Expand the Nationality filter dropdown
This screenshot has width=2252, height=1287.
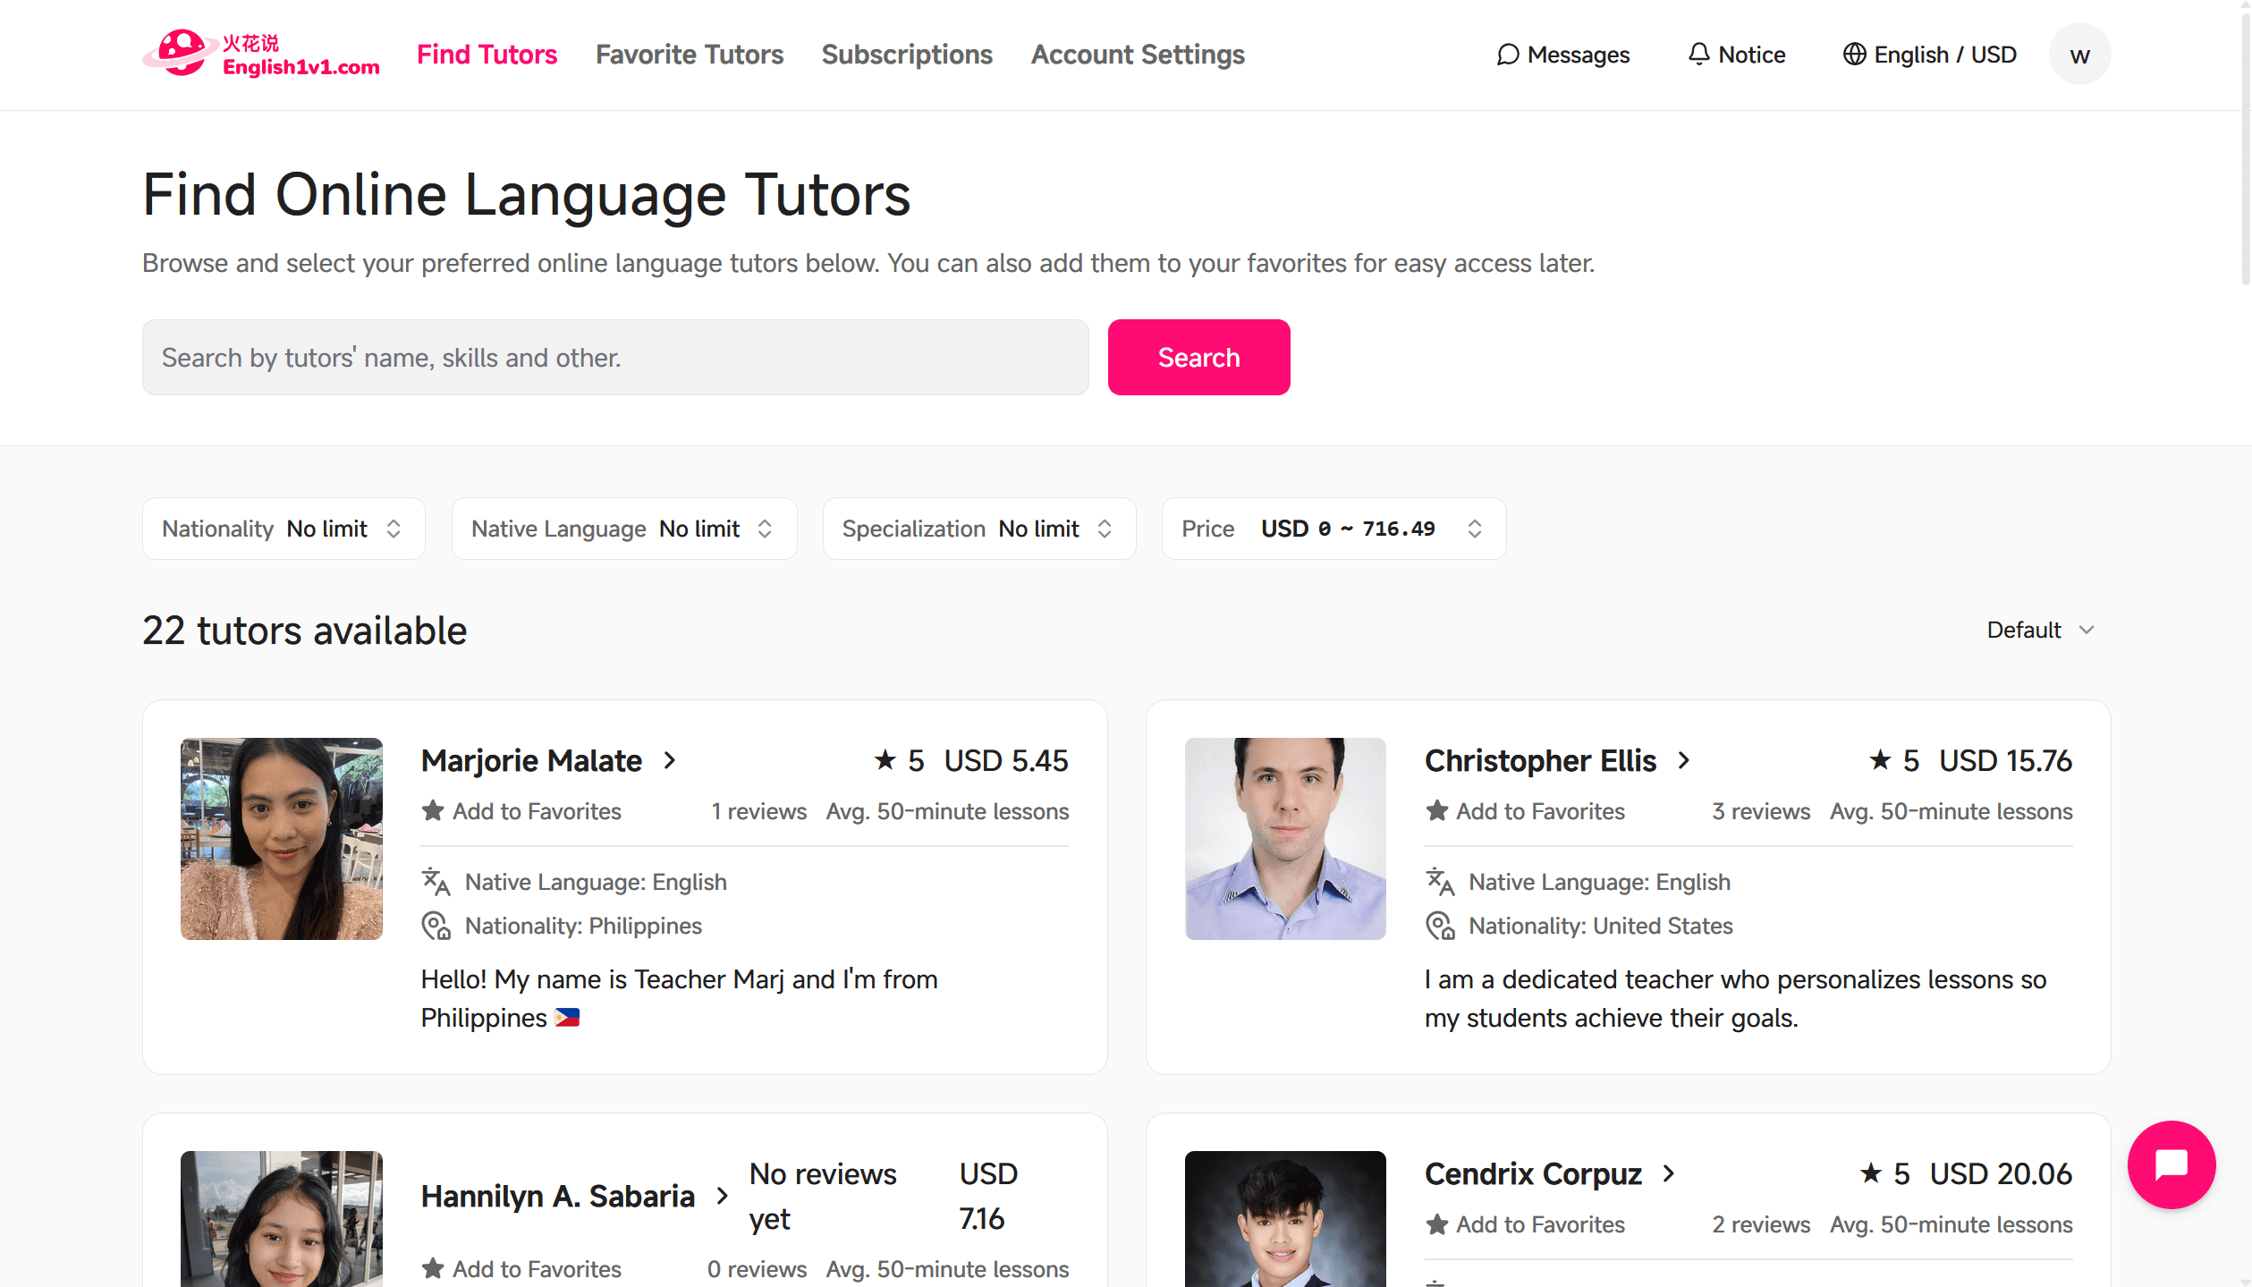[284, 529]
